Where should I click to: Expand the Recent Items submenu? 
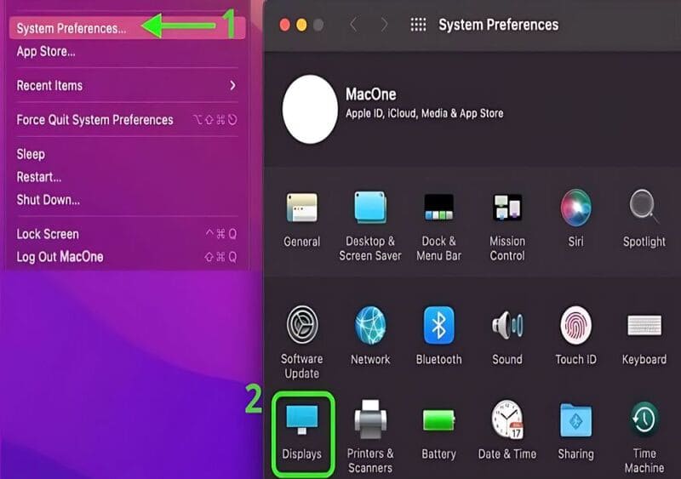(127, 86)
